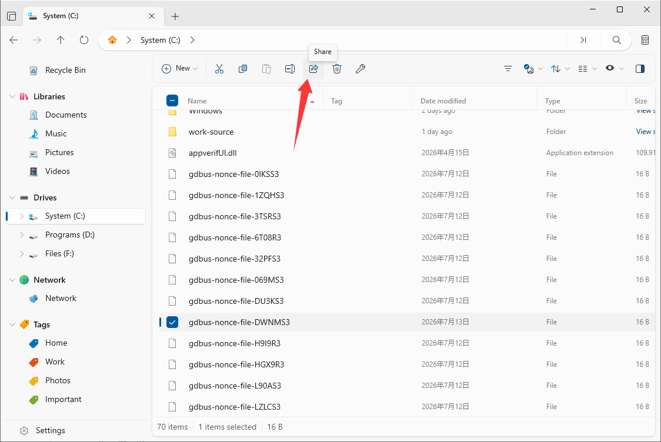Sort by Type column header
The image size is (661, 442).
tap(552, 101)
